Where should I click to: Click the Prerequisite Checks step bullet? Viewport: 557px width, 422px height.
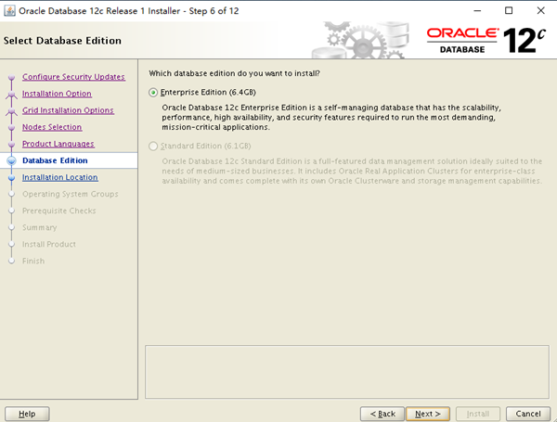tap(11, 211)
